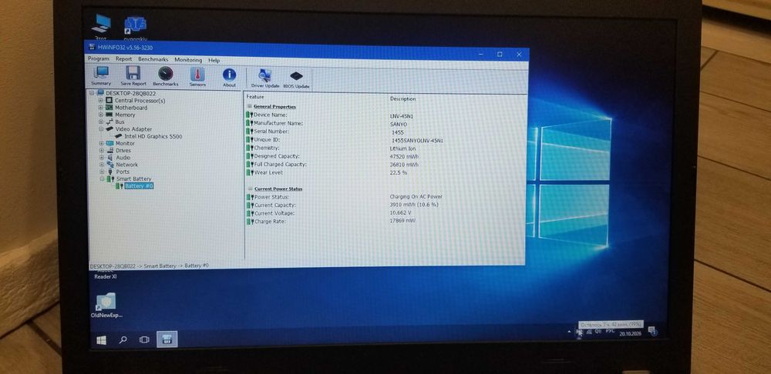
Task: Open the OldNewExp desktop shortcut
Action: pyautogui.click(x=106, y=306)
